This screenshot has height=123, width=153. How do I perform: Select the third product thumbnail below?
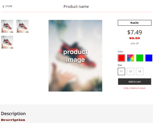pyautogui.click(x=7, y=42)
